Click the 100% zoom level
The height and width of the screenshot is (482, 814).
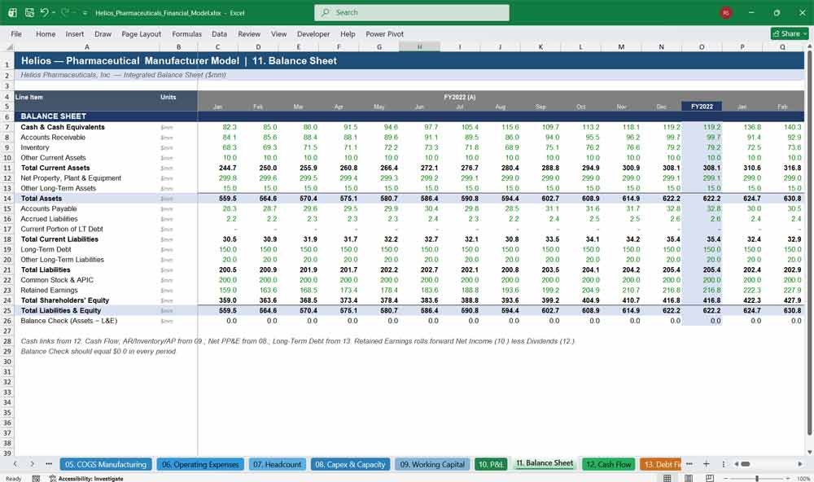coord(803,479)
